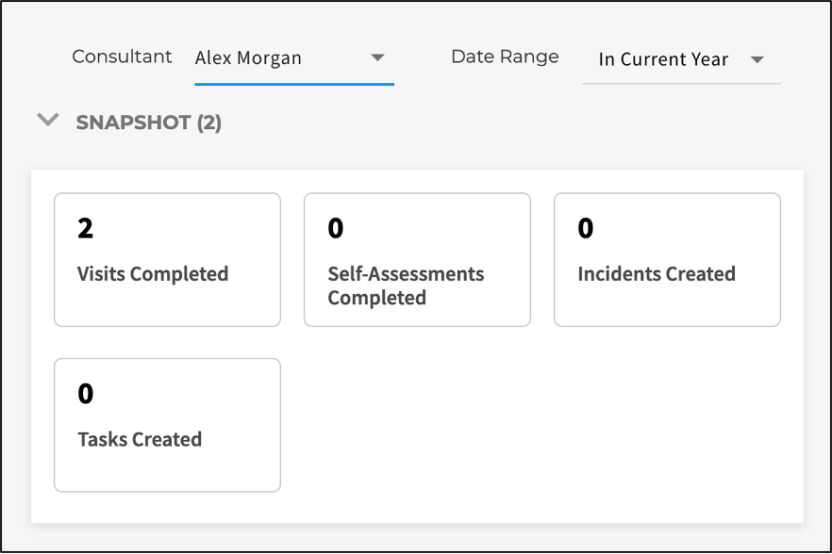Open the Consultant dropdown arrow
Screen dimensions: 832x554
click(x=377, y=57)
